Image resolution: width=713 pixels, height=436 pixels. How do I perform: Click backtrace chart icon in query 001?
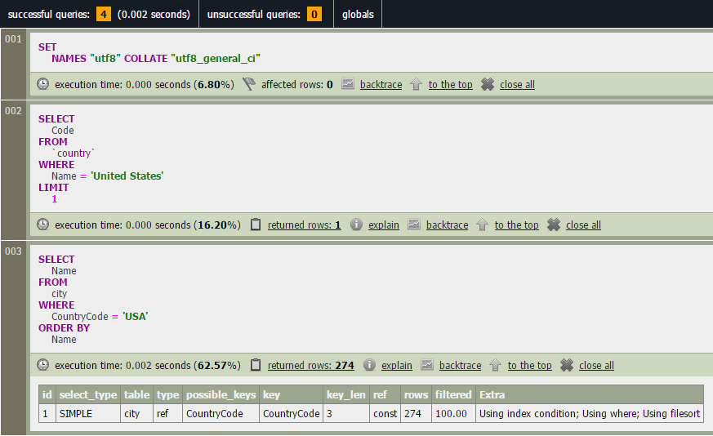348,83
